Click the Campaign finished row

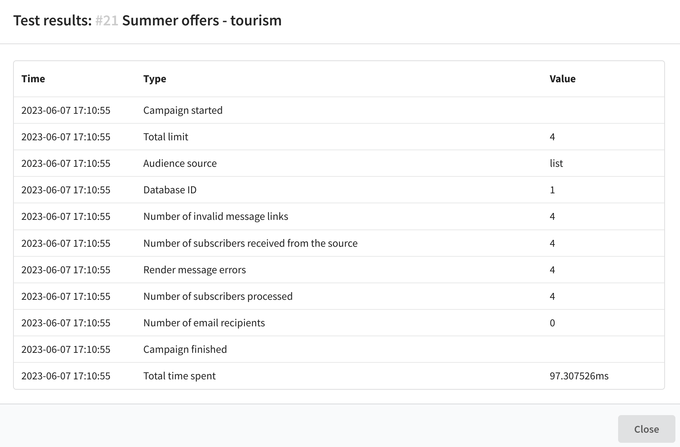click(185, 349)
